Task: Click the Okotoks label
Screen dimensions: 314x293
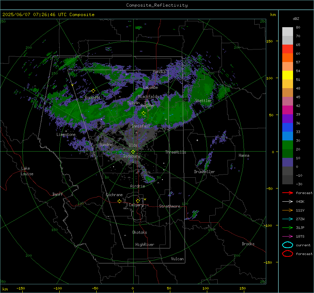Action: pos(140,232)
